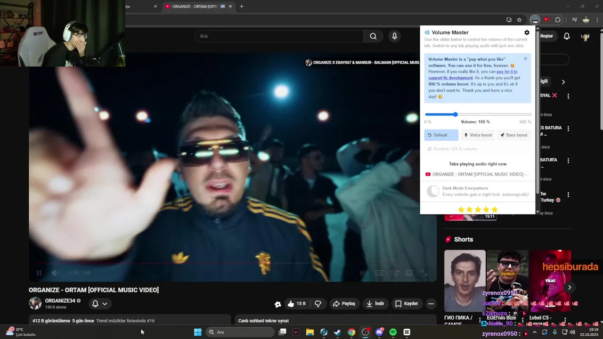Viewport: 603px width, 339px height.
Task: Open options for second BATURA'A video
Action: coord(568,161)
